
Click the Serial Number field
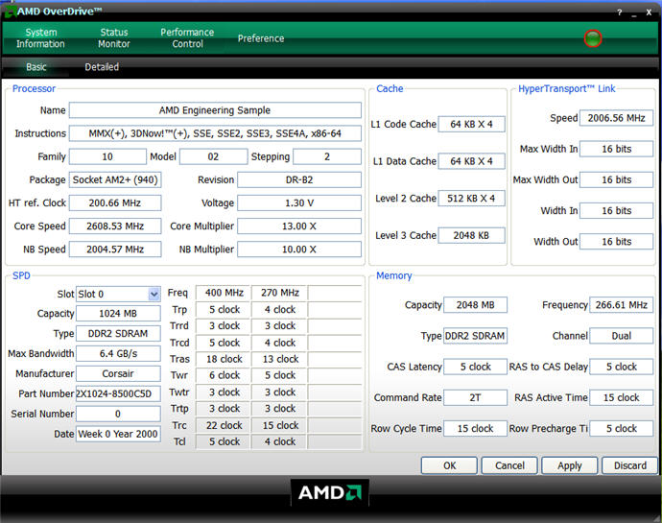pyautogui.click(x=118, y=414)
